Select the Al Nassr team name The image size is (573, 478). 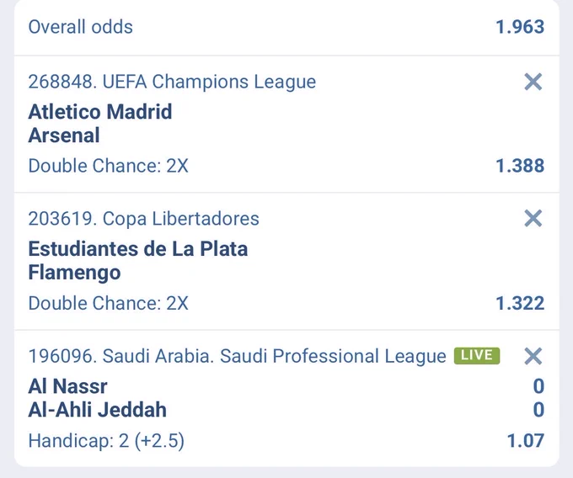click(x=67, y=386)
